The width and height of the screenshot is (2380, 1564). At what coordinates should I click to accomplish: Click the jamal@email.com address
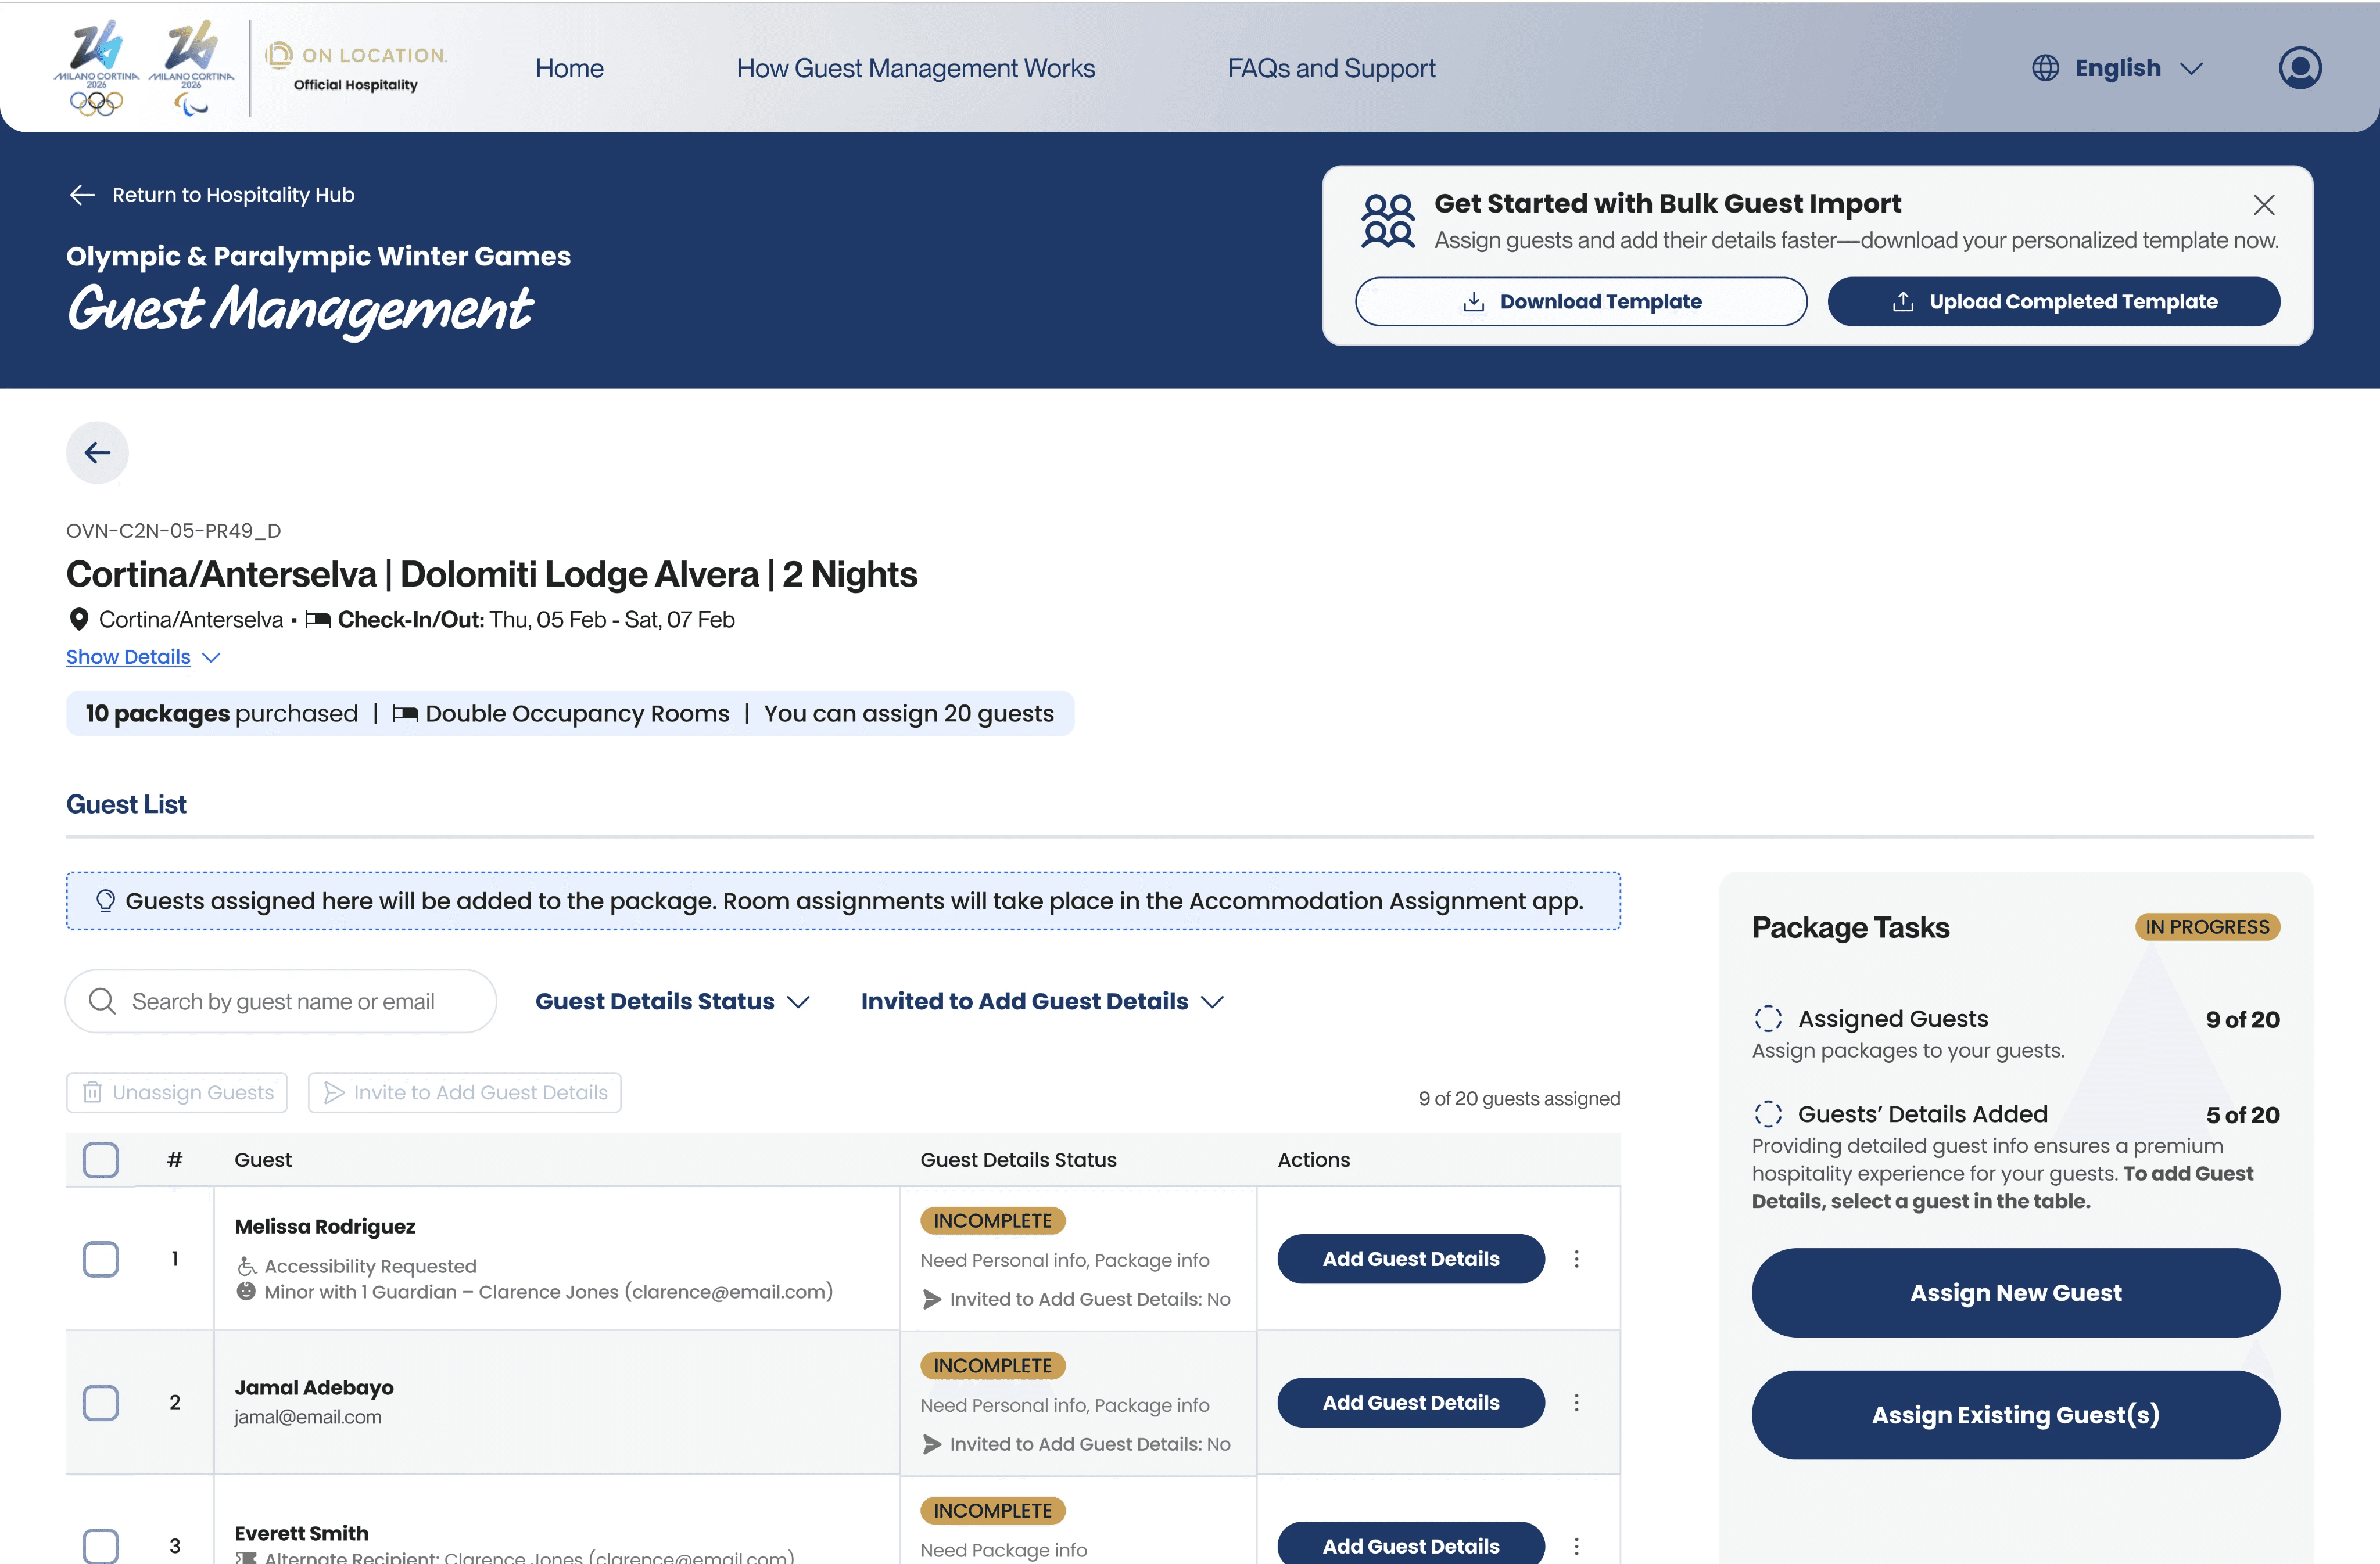[x=308, y=1417]
